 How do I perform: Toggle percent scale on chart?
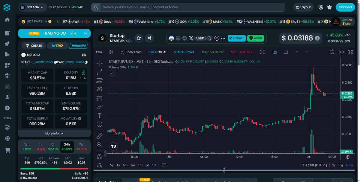pyautogui.click(x=334, y=165)
